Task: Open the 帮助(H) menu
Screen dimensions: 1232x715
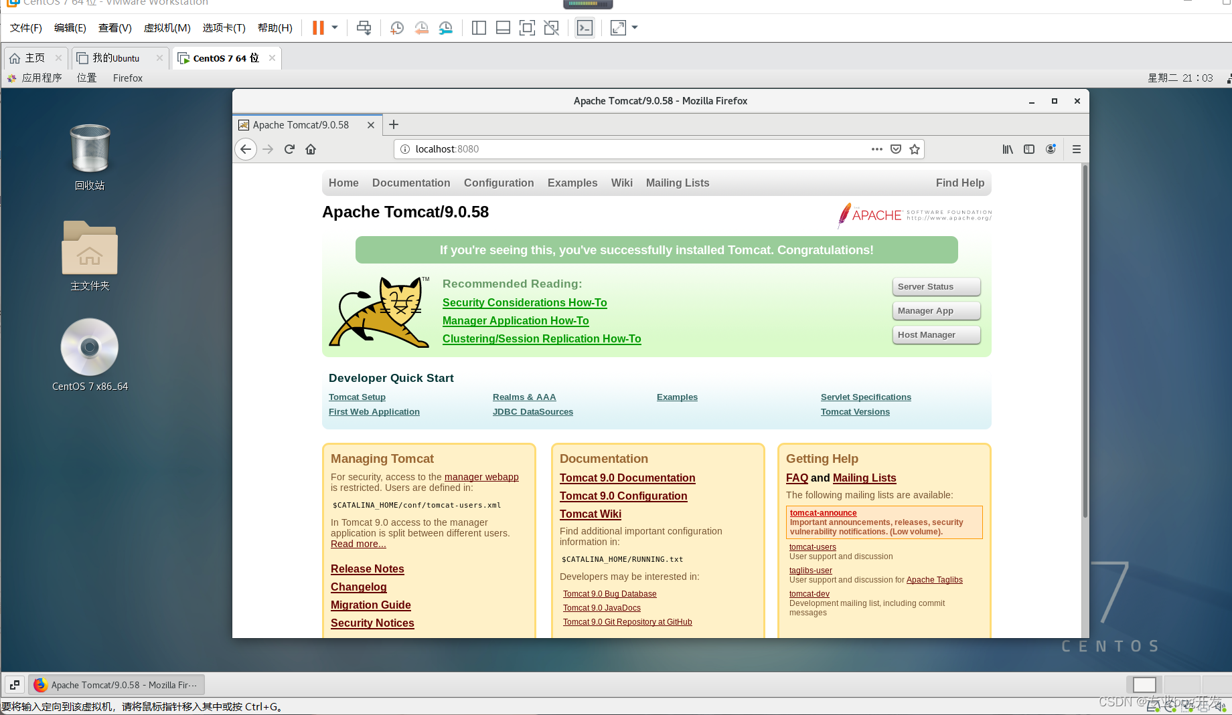Action: pos(275,28)
